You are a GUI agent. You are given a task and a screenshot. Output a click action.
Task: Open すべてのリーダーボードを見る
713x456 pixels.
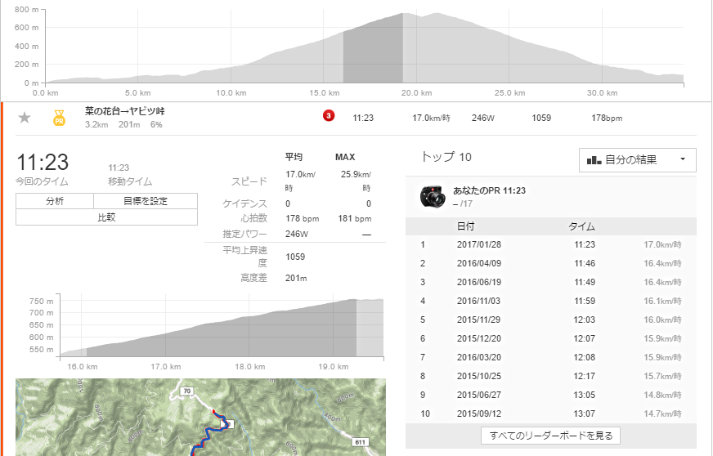point(550,436)
